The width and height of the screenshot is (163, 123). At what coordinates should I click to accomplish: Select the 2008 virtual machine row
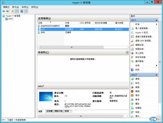83,33
